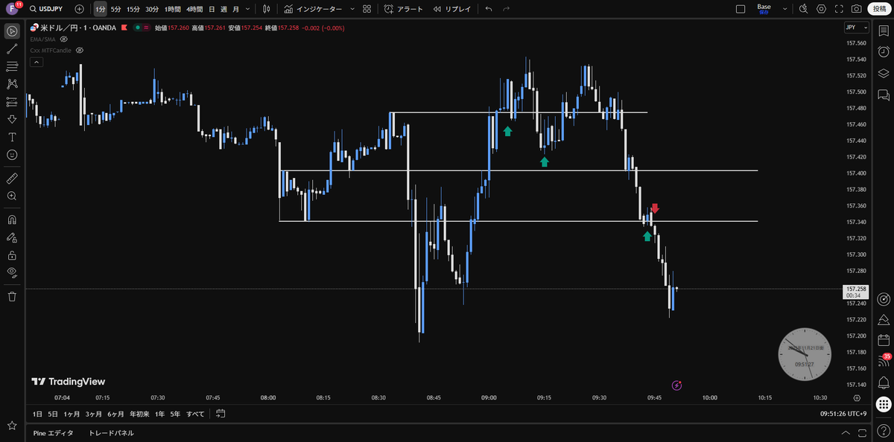The height and width of the screenshot is (442, 894).
Task: Select the forecasting and measurement tool
Action: point(12,102)
